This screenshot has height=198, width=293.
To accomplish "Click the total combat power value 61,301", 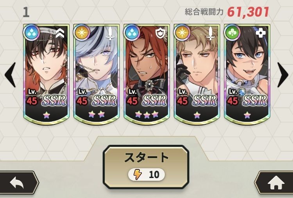I will pos(248,13).
